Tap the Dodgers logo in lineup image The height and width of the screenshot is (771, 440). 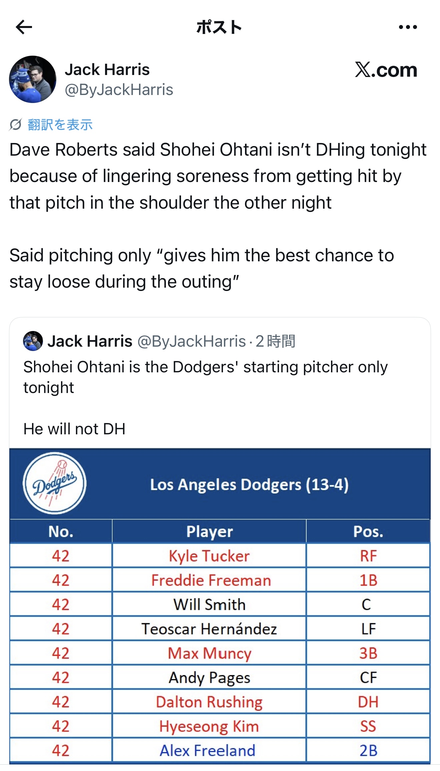pyautogui.click(x=55, y=483)
